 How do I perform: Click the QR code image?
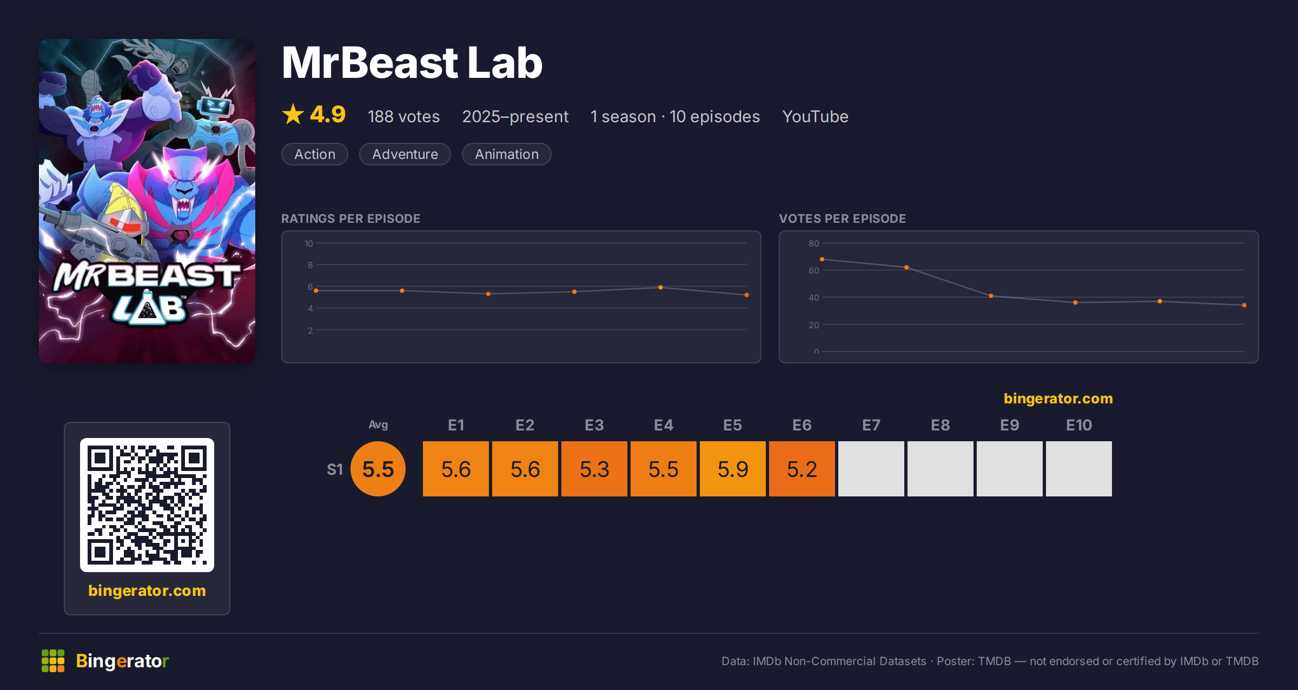point(147,505)
